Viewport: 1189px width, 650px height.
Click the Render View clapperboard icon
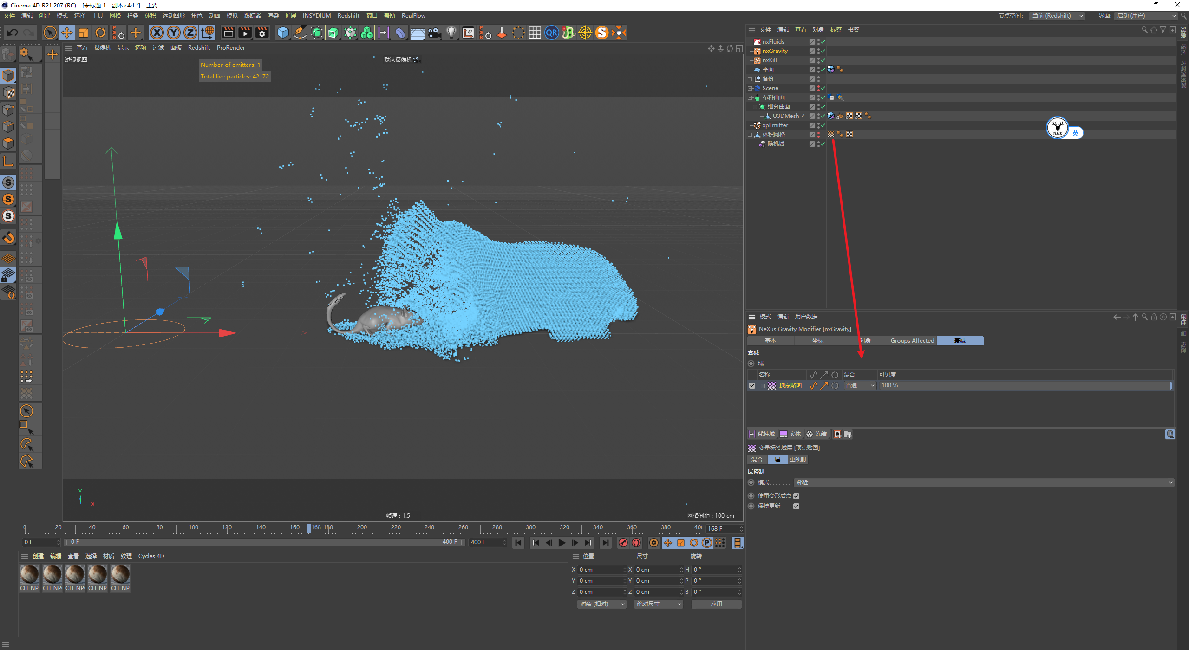pyautogui.click(x=228, y=32)
